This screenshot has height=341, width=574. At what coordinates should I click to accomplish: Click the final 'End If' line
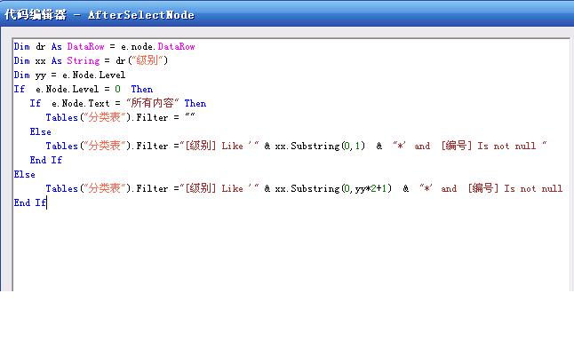point(30,202)
